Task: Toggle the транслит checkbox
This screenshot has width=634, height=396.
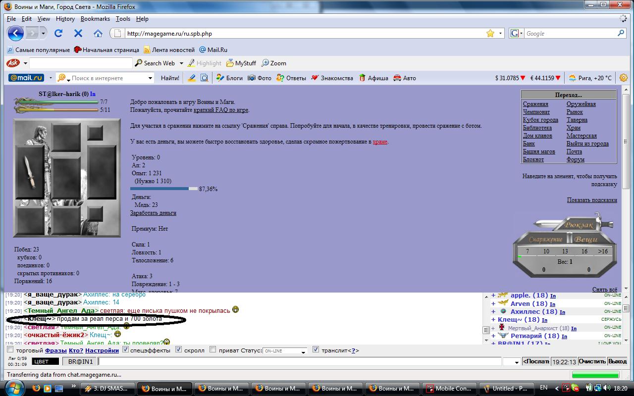Action: pos(316,350)
